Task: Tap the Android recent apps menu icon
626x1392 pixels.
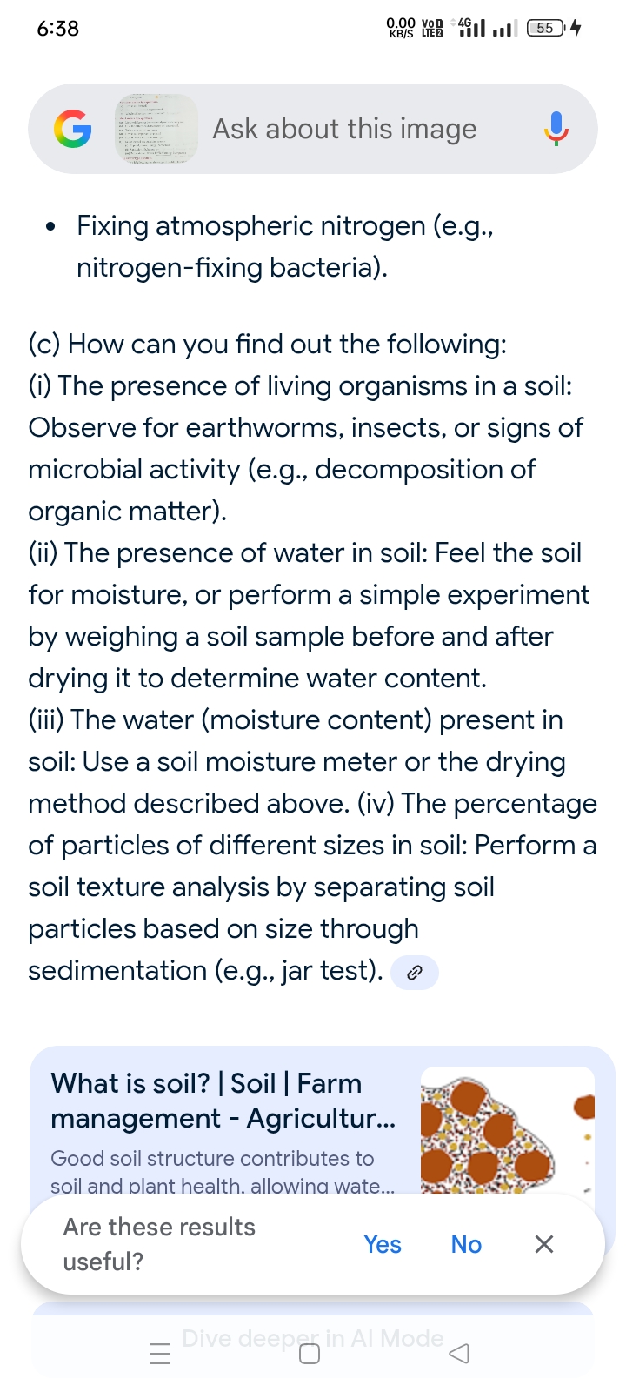Action: 160,1354
